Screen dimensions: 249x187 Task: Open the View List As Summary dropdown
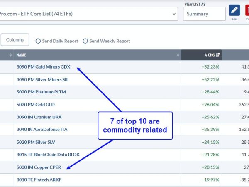[204, 14]
